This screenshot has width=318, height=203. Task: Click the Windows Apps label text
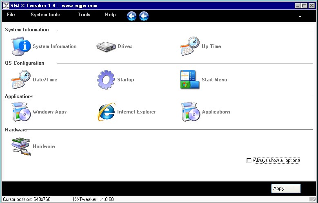point(50,112)
